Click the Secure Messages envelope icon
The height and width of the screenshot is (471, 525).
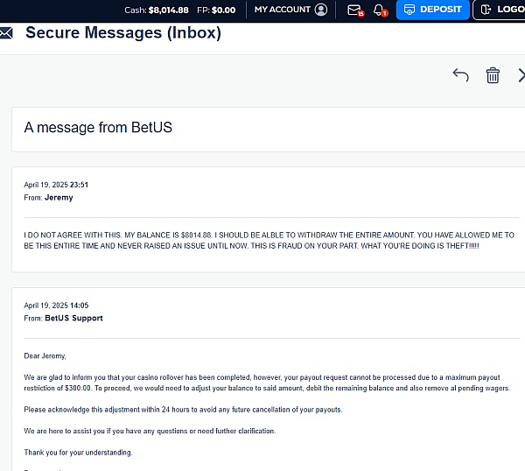6,32
